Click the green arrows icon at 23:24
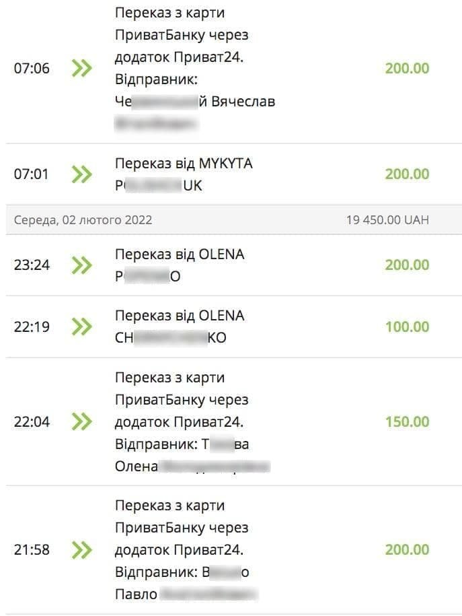The image size is (462, 616). 81,265
